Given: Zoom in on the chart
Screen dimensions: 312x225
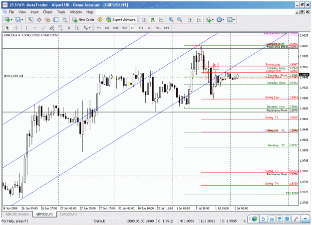Looking at the screenshot, I should tap(171, 19).
